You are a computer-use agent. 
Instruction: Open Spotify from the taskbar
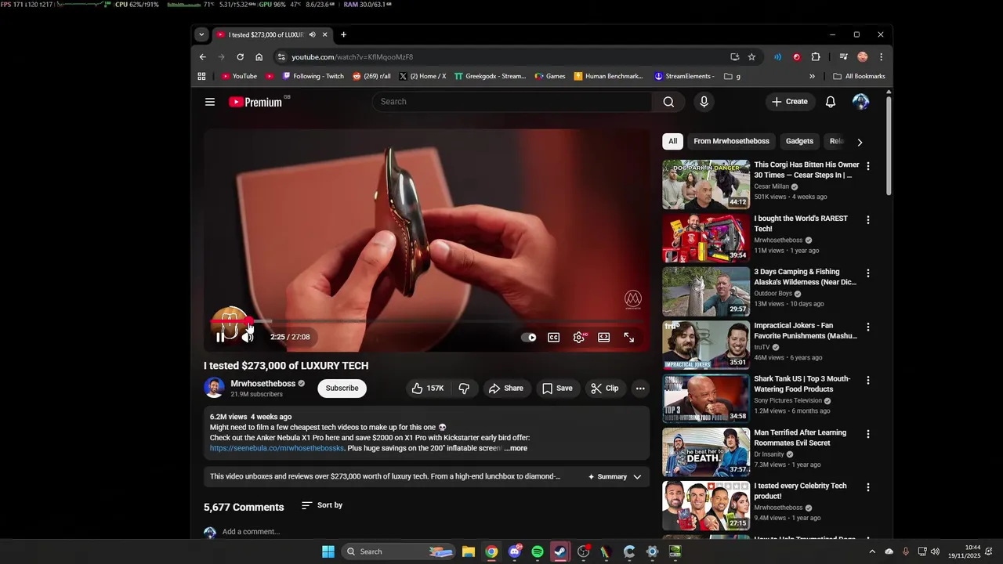click(537, 552)
